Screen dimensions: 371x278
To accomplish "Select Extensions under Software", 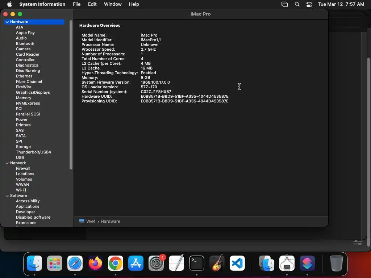I will pyautogui.click(x=26, y=223).
